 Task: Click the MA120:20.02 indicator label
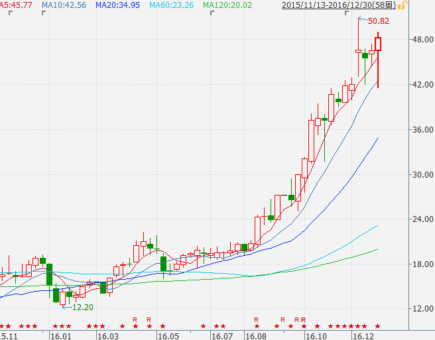click(x=227, y=5)
